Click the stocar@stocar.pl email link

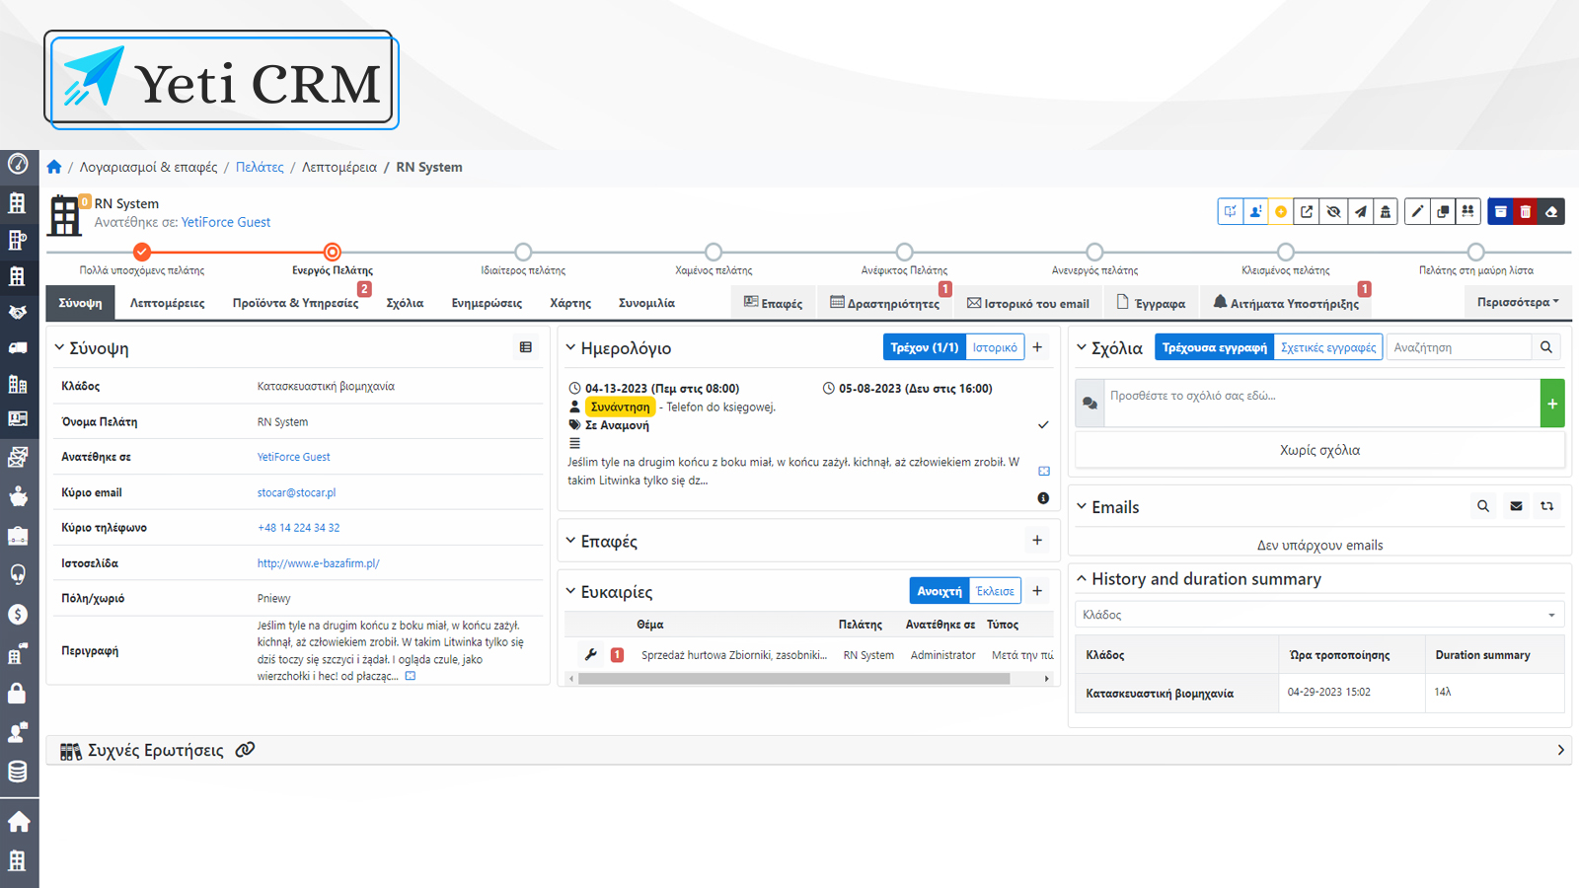(296, 492)
